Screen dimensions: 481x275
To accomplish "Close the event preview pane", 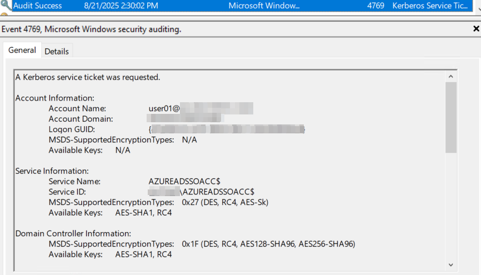I will (476, 29).
